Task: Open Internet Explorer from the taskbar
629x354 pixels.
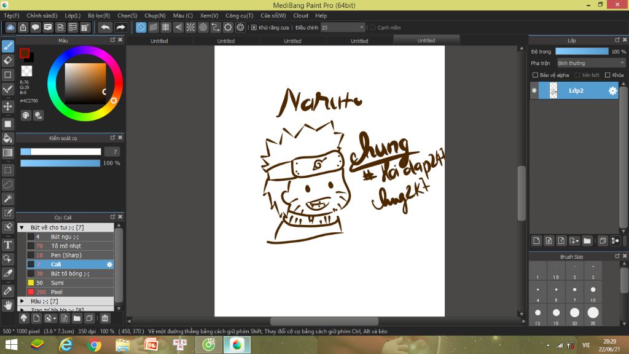Action: click(66, 345)
